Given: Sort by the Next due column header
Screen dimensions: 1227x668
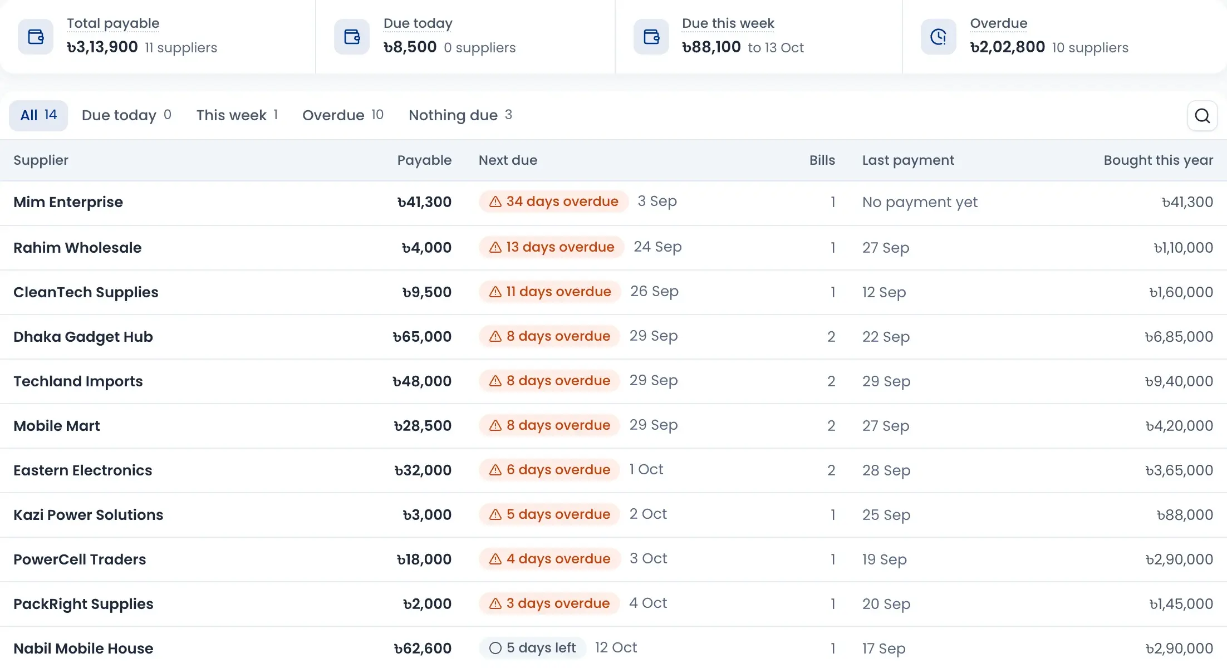Looking at the screenshot, I should click(x=508, y=160).
